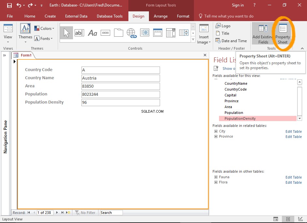Select the Label control
This screenshot has width=307, height=223.
[x=93, y=33]
